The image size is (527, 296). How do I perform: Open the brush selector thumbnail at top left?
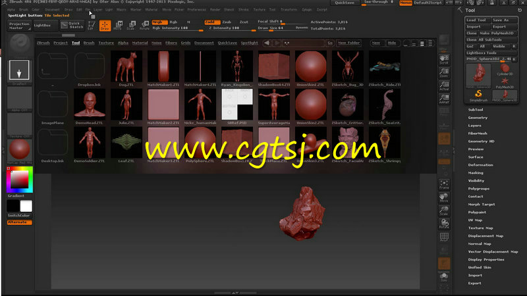(20, 44)
